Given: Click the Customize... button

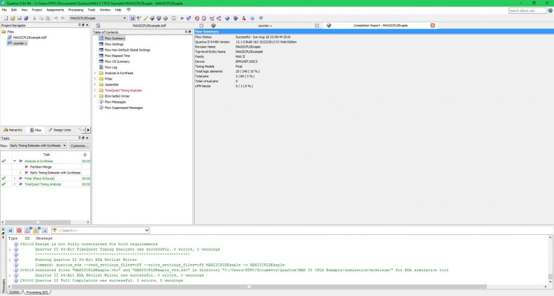Looking at the screenshot, I should click(79, 146).
